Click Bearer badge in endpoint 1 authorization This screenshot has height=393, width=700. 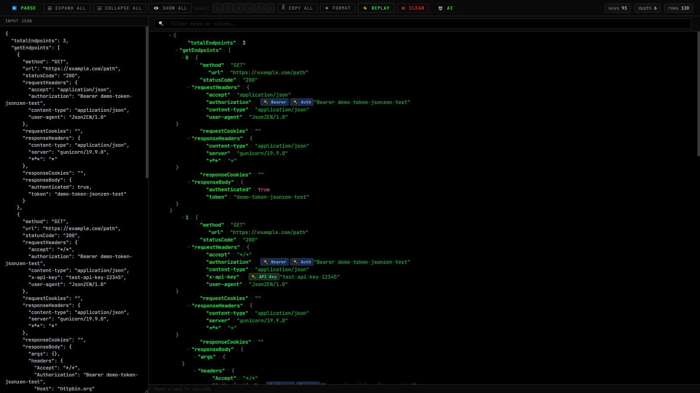(x=274, y=262)
